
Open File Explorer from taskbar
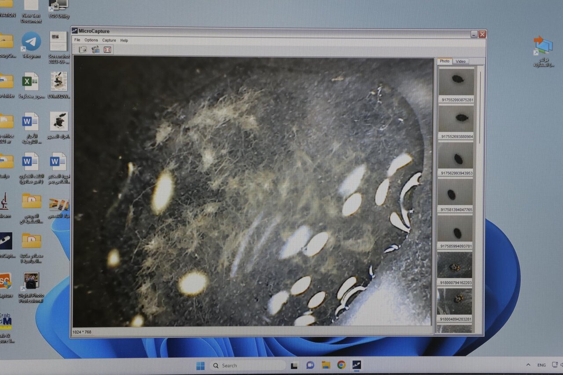pos(326,365)
